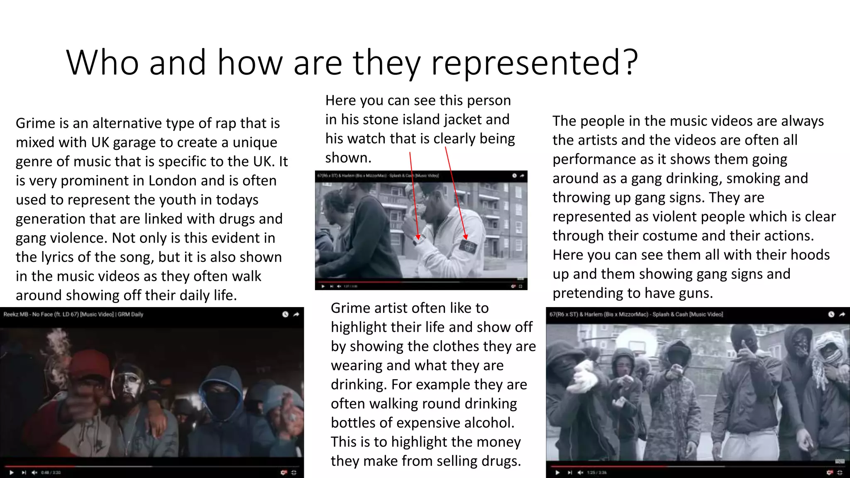Skip to next in center Splash & Cash player
The height and width of the screenshot is (478, 850).
point(332,286)
